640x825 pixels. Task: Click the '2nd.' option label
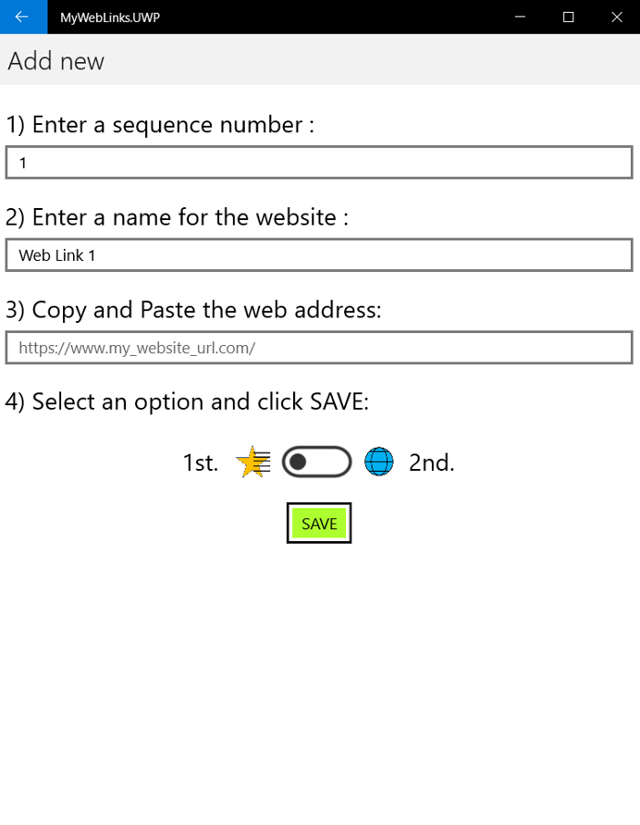[432, 462]
